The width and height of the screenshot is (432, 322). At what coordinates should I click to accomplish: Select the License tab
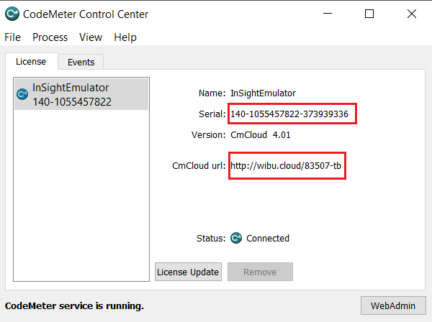point(31,62)
